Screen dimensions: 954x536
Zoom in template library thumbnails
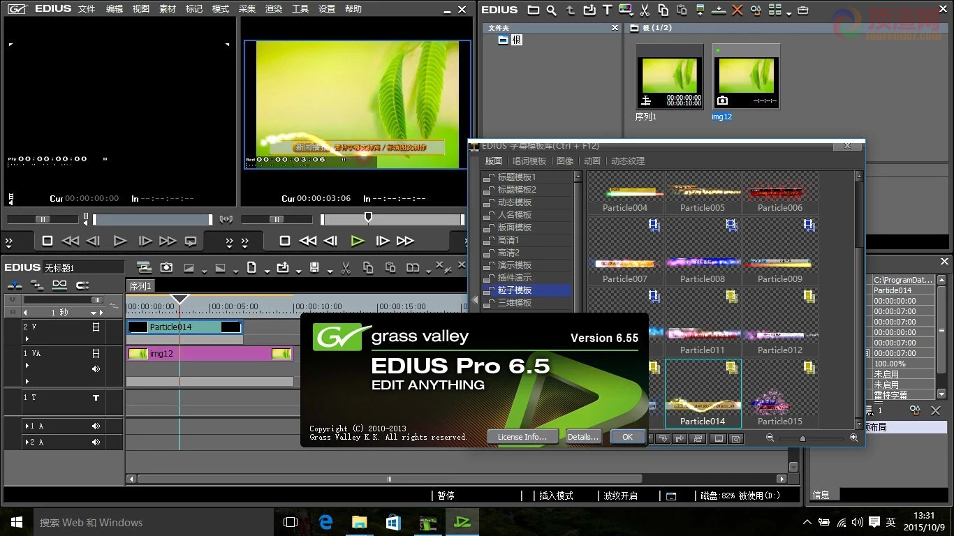(x=853, y=438)
